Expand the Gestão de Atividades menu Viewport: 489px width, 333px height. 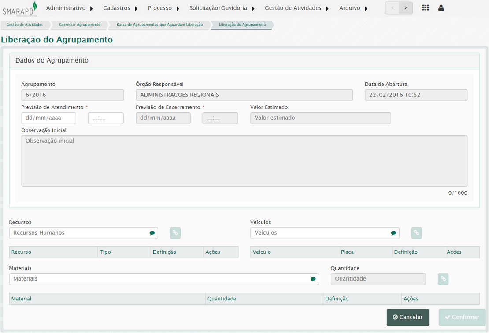(296, 8)
